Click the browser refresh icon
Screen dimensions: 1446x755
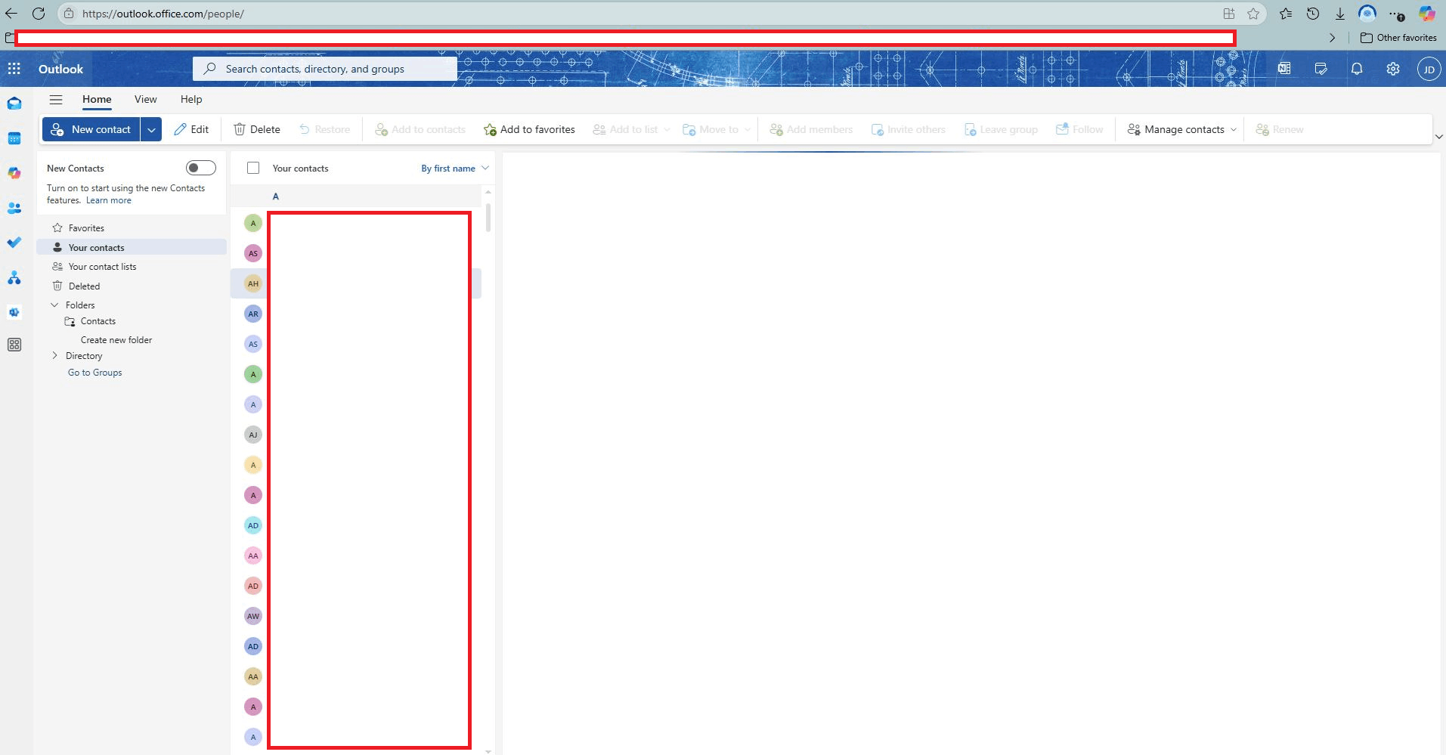(x=39, y=14)
